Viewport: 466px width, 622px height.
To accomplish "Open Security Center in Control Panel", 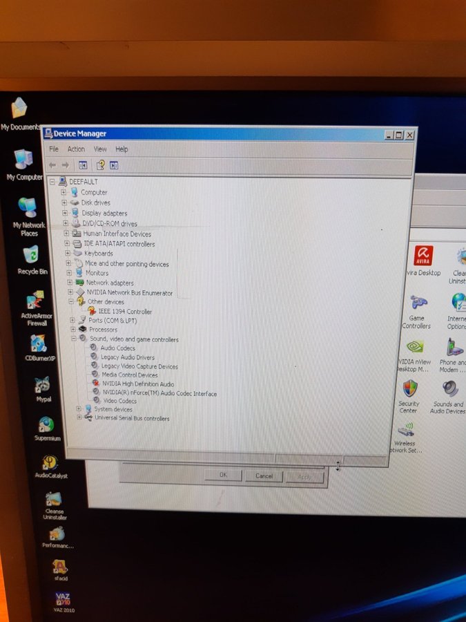I will point(409,394).
